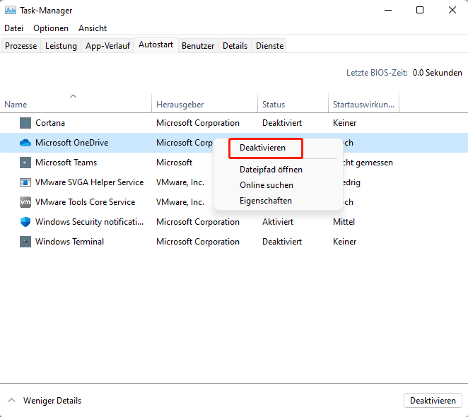Collapse view with Weniger Details
This screenshot has width=468, height=417.
pos(45,401)
